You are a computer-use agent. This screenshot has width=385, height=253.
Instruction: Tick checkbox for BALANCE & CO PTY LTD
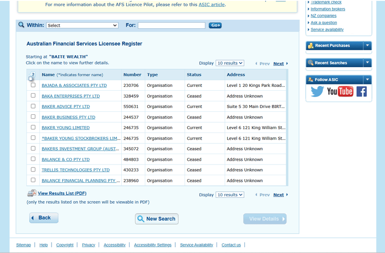[33, 159]
